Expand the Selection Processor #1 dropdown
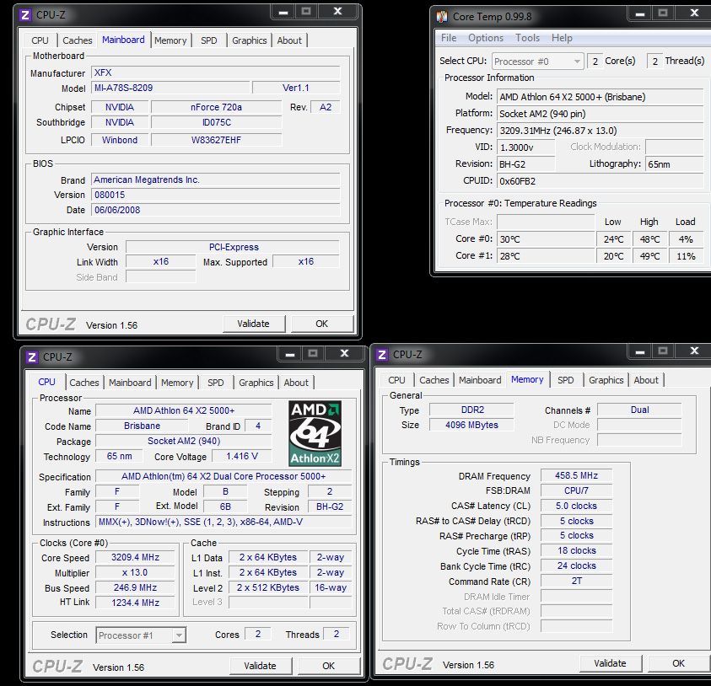 (179, 635)
